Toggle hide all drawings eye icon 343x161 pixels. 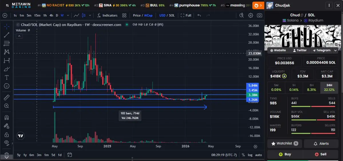coord(7,143)
